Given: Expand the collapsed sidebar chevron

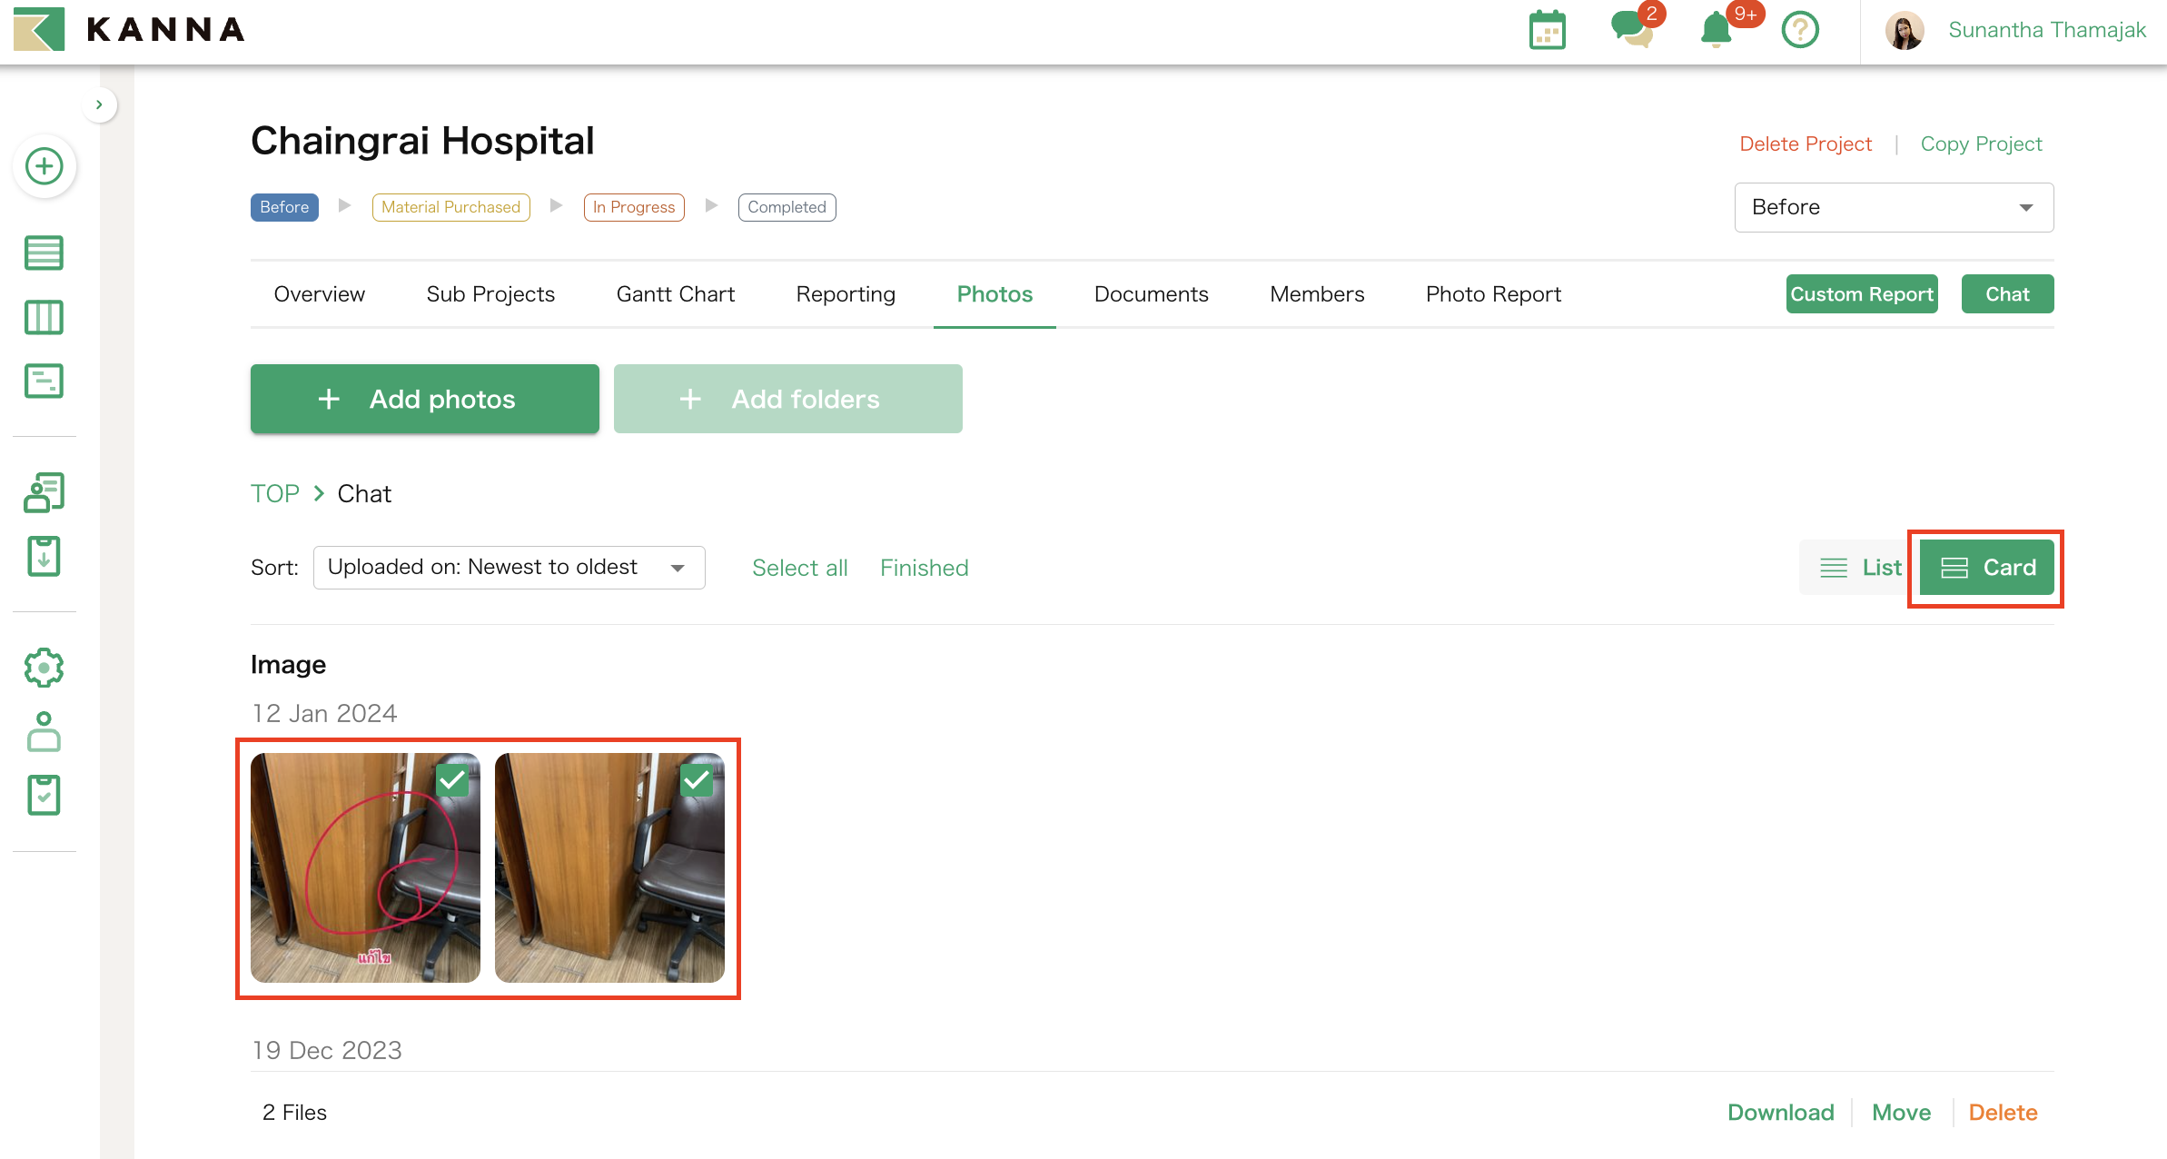Looking at the screenshot, I should (x=99, y=104).
